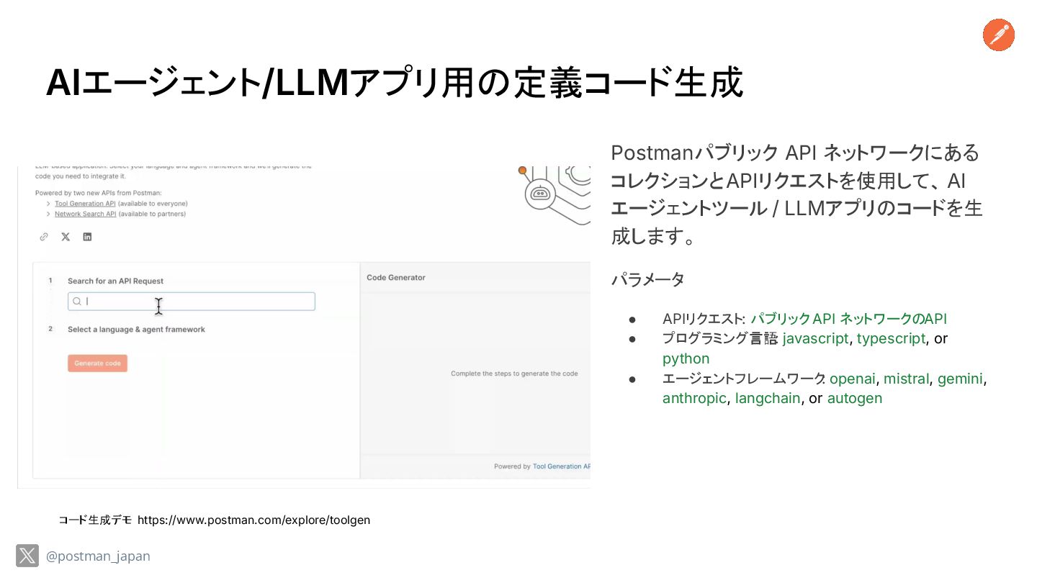Image resolution: width=1037 pixels, height=583 pixels.
Task: Click 'Select a language & agent framework' step
Action: pos(136,330)
